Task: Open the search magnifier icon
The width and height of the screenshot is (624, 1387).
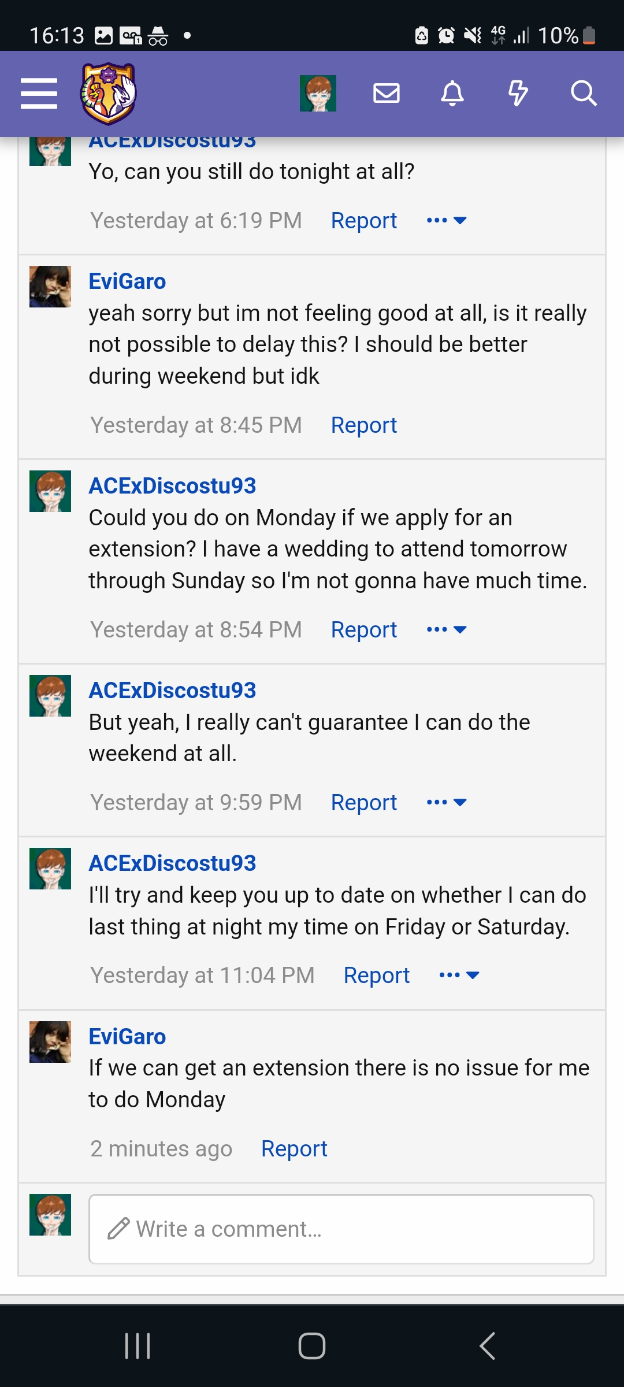Action: [584, 93]
